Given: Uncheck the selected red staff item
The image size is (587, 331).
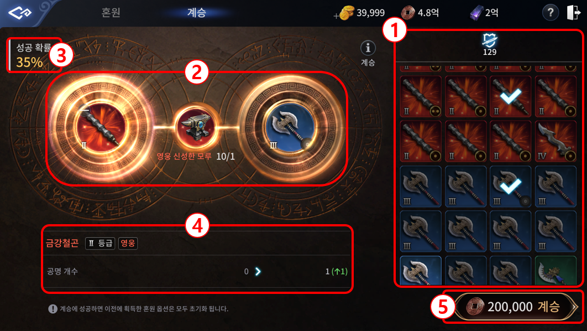Looking at the screenshot, I should click(511, 96).
